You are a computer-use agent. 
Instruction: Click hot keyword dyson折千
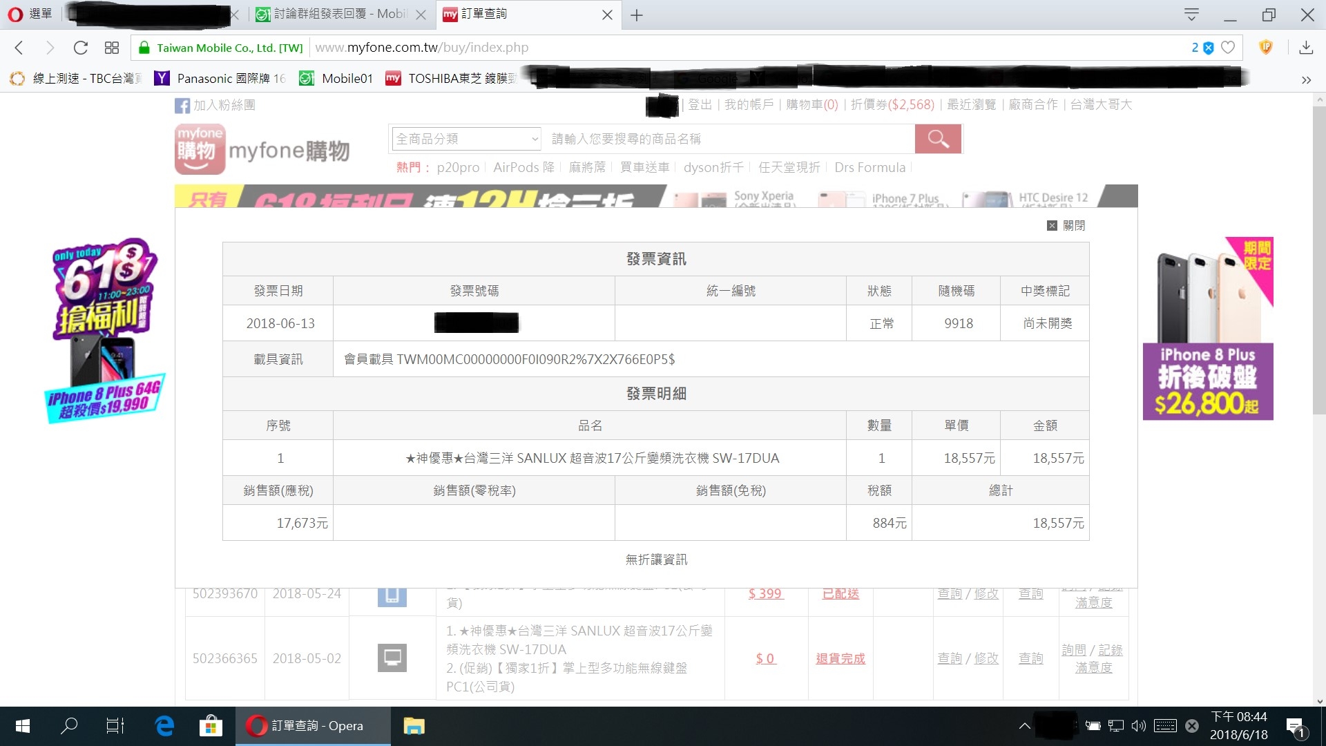(x=713, y=167)
